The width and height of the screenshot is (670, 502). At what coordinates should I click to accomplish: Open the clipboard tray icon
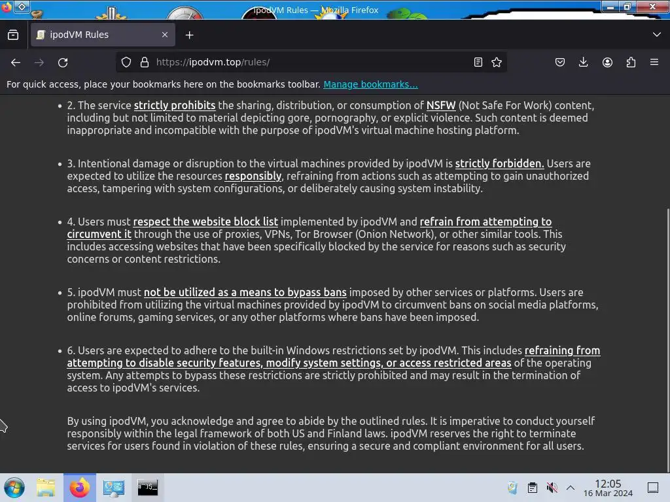pyautogui.click(x=533, y=488)
